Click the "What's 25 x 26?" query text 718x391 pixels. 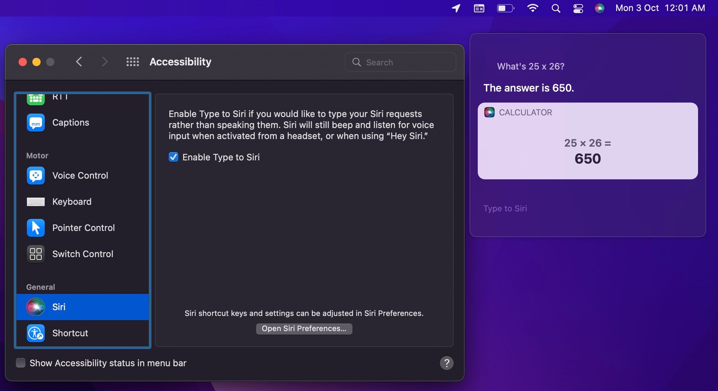[530, 66]
